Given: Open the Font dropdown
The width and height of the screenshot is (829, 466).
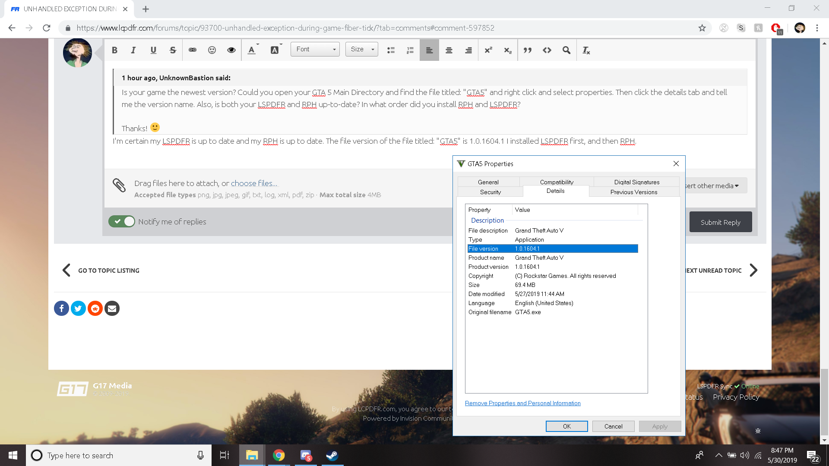Looking at the screenshot, I should (315, 49).
